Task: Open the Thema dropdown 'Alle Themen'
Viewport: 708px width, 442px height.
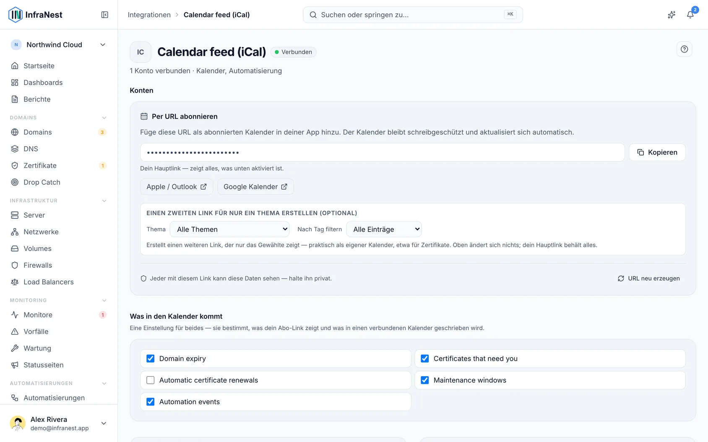Action: (229, 229)
